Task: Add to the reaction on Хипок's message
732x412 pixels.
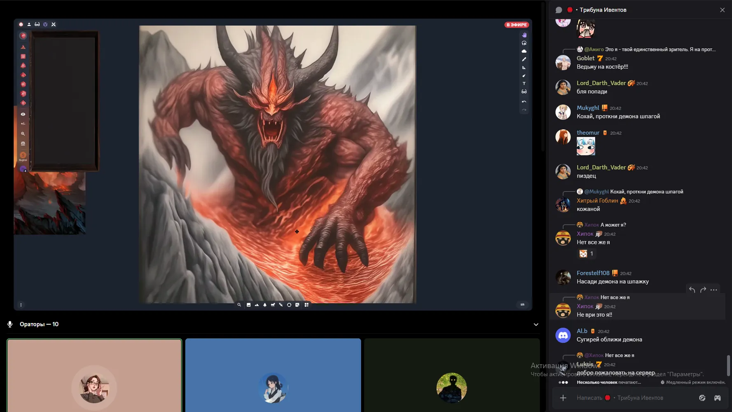Action: 586,254
